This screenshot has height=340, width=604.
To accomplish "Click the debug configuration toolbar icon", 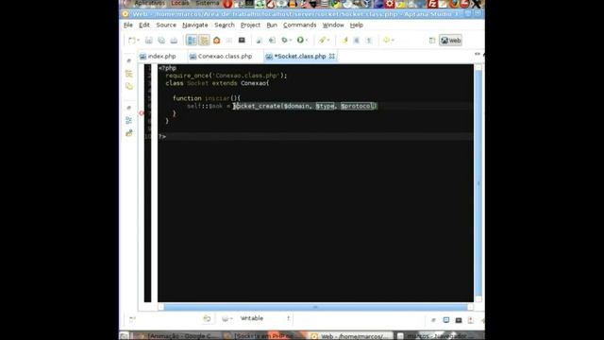I will (x=284, y=40).
